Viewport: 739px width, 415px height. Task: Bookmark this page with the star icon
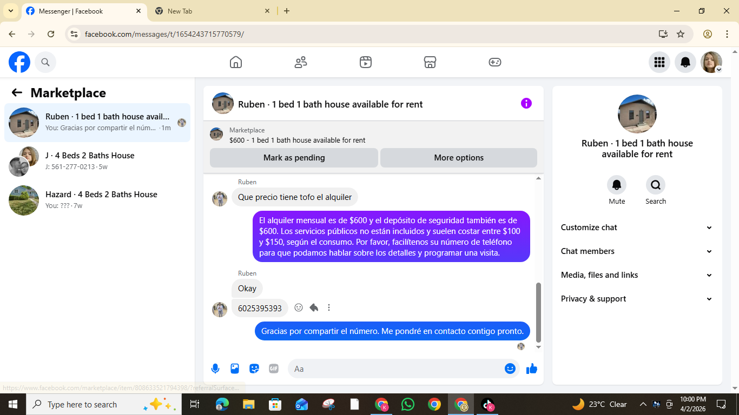(x=681, y=34)
